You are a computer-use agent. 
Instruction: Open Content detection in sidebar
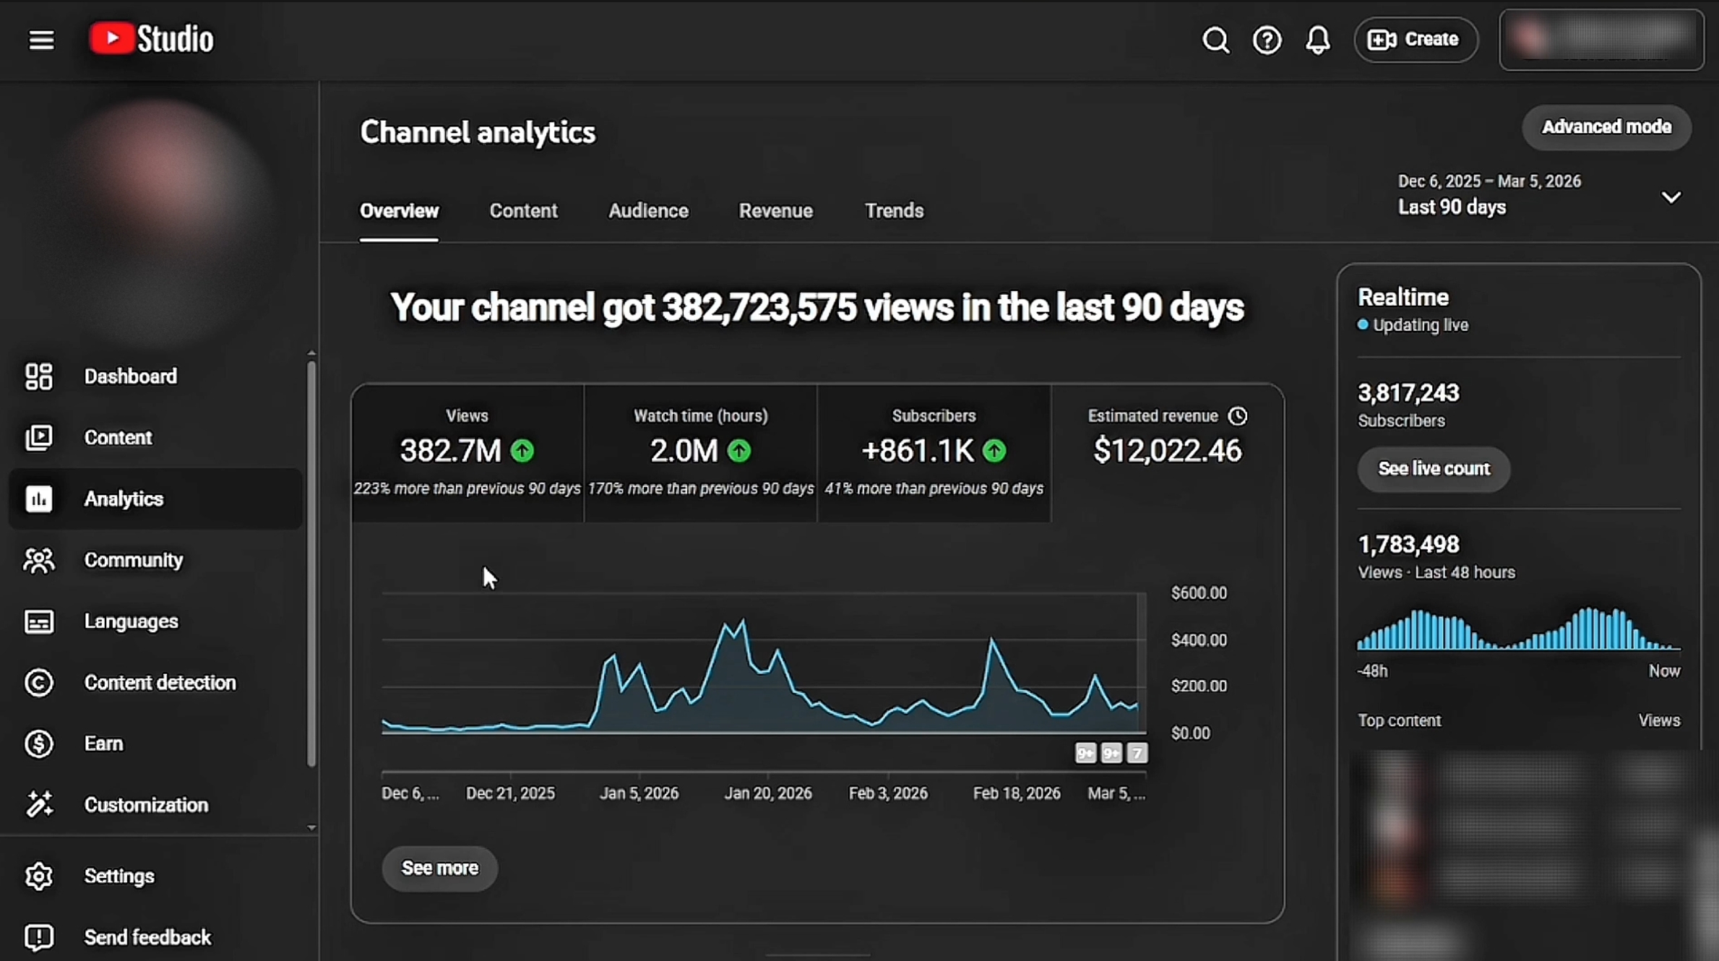click(x=160, y=683)
